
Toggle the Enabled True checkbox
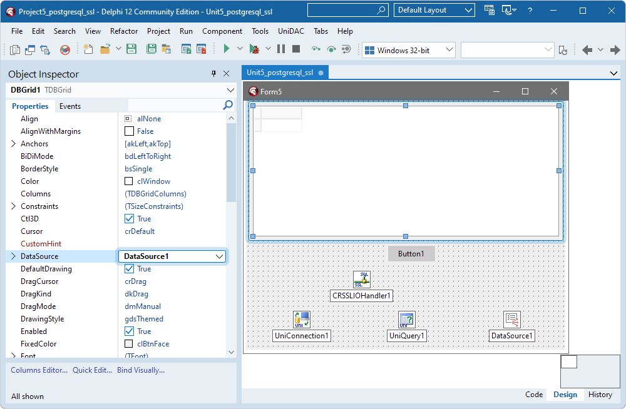tap(129, 331)
